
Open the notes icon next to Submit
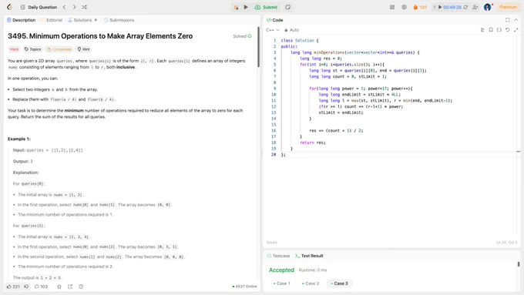[287, 7]
